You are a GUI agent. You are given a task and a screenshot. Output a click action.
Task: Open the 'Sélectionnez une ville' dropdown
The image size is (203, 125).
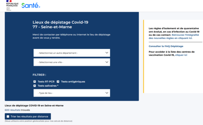coord(72,62)
